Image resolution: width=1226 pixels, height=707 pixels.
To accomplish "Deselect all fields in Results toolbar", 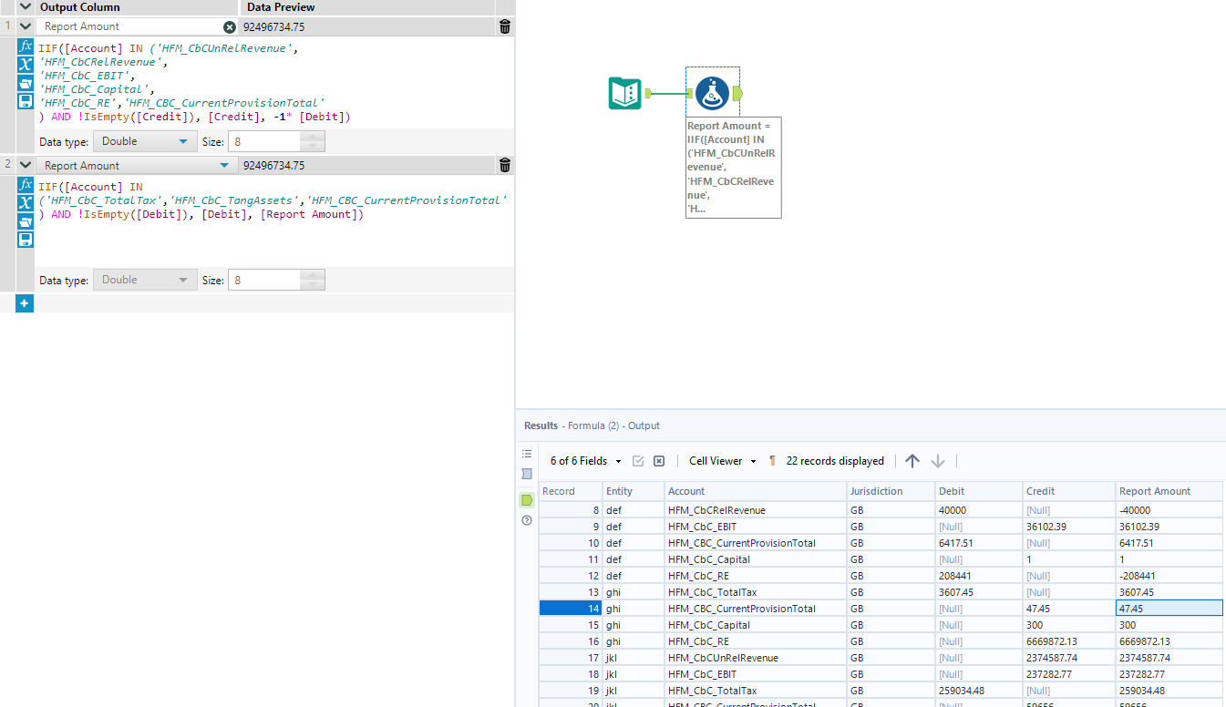I will (x=659, y=461).
